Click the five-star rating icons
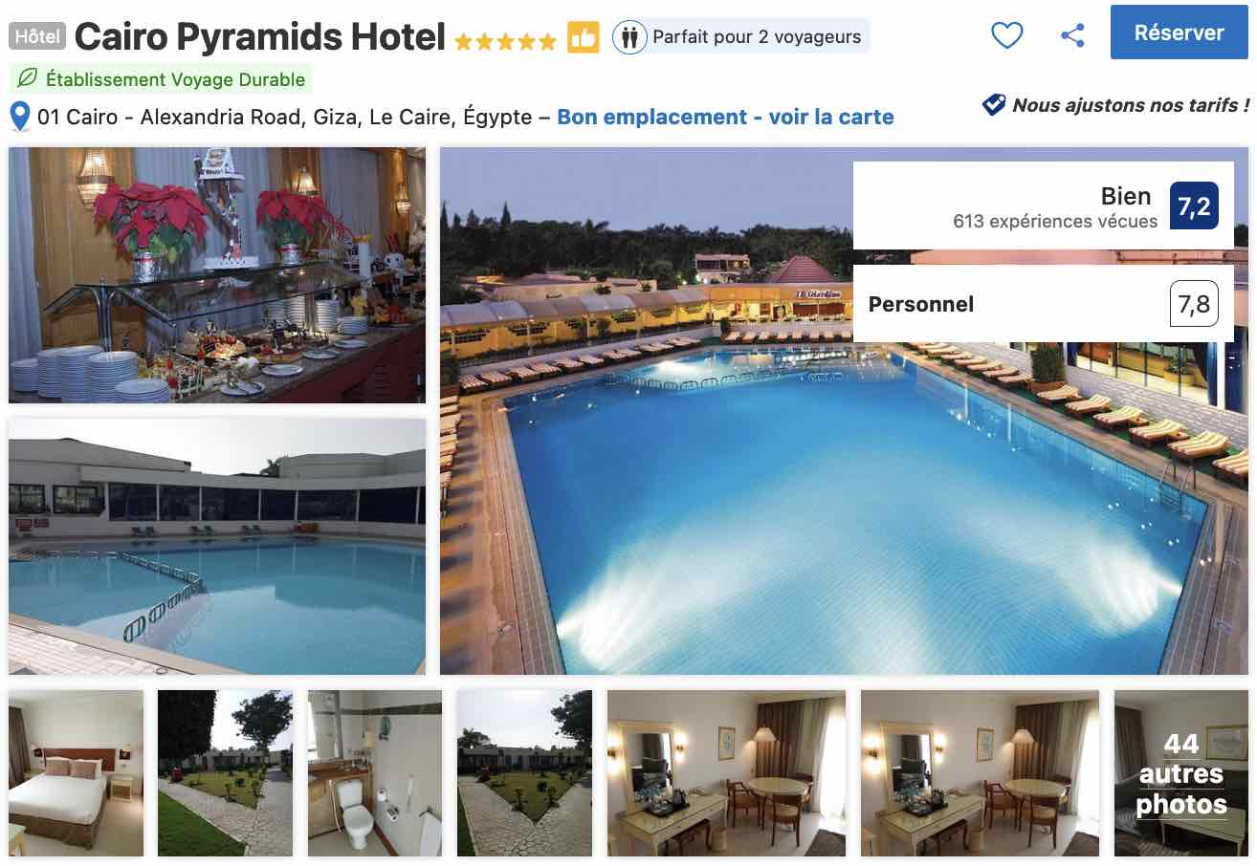This screenshot has width=1257, height=866. coord(505,41)
